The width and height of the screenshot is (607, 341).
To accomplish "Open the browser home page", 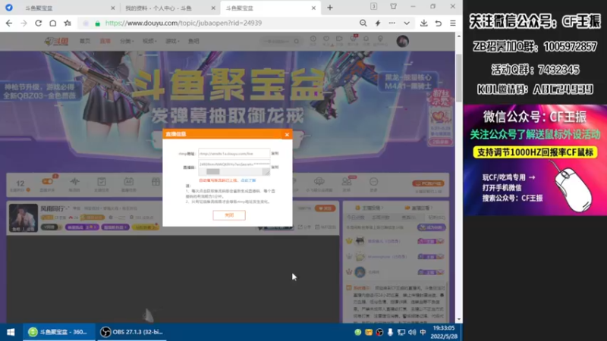I will click(x=52, y=23).
